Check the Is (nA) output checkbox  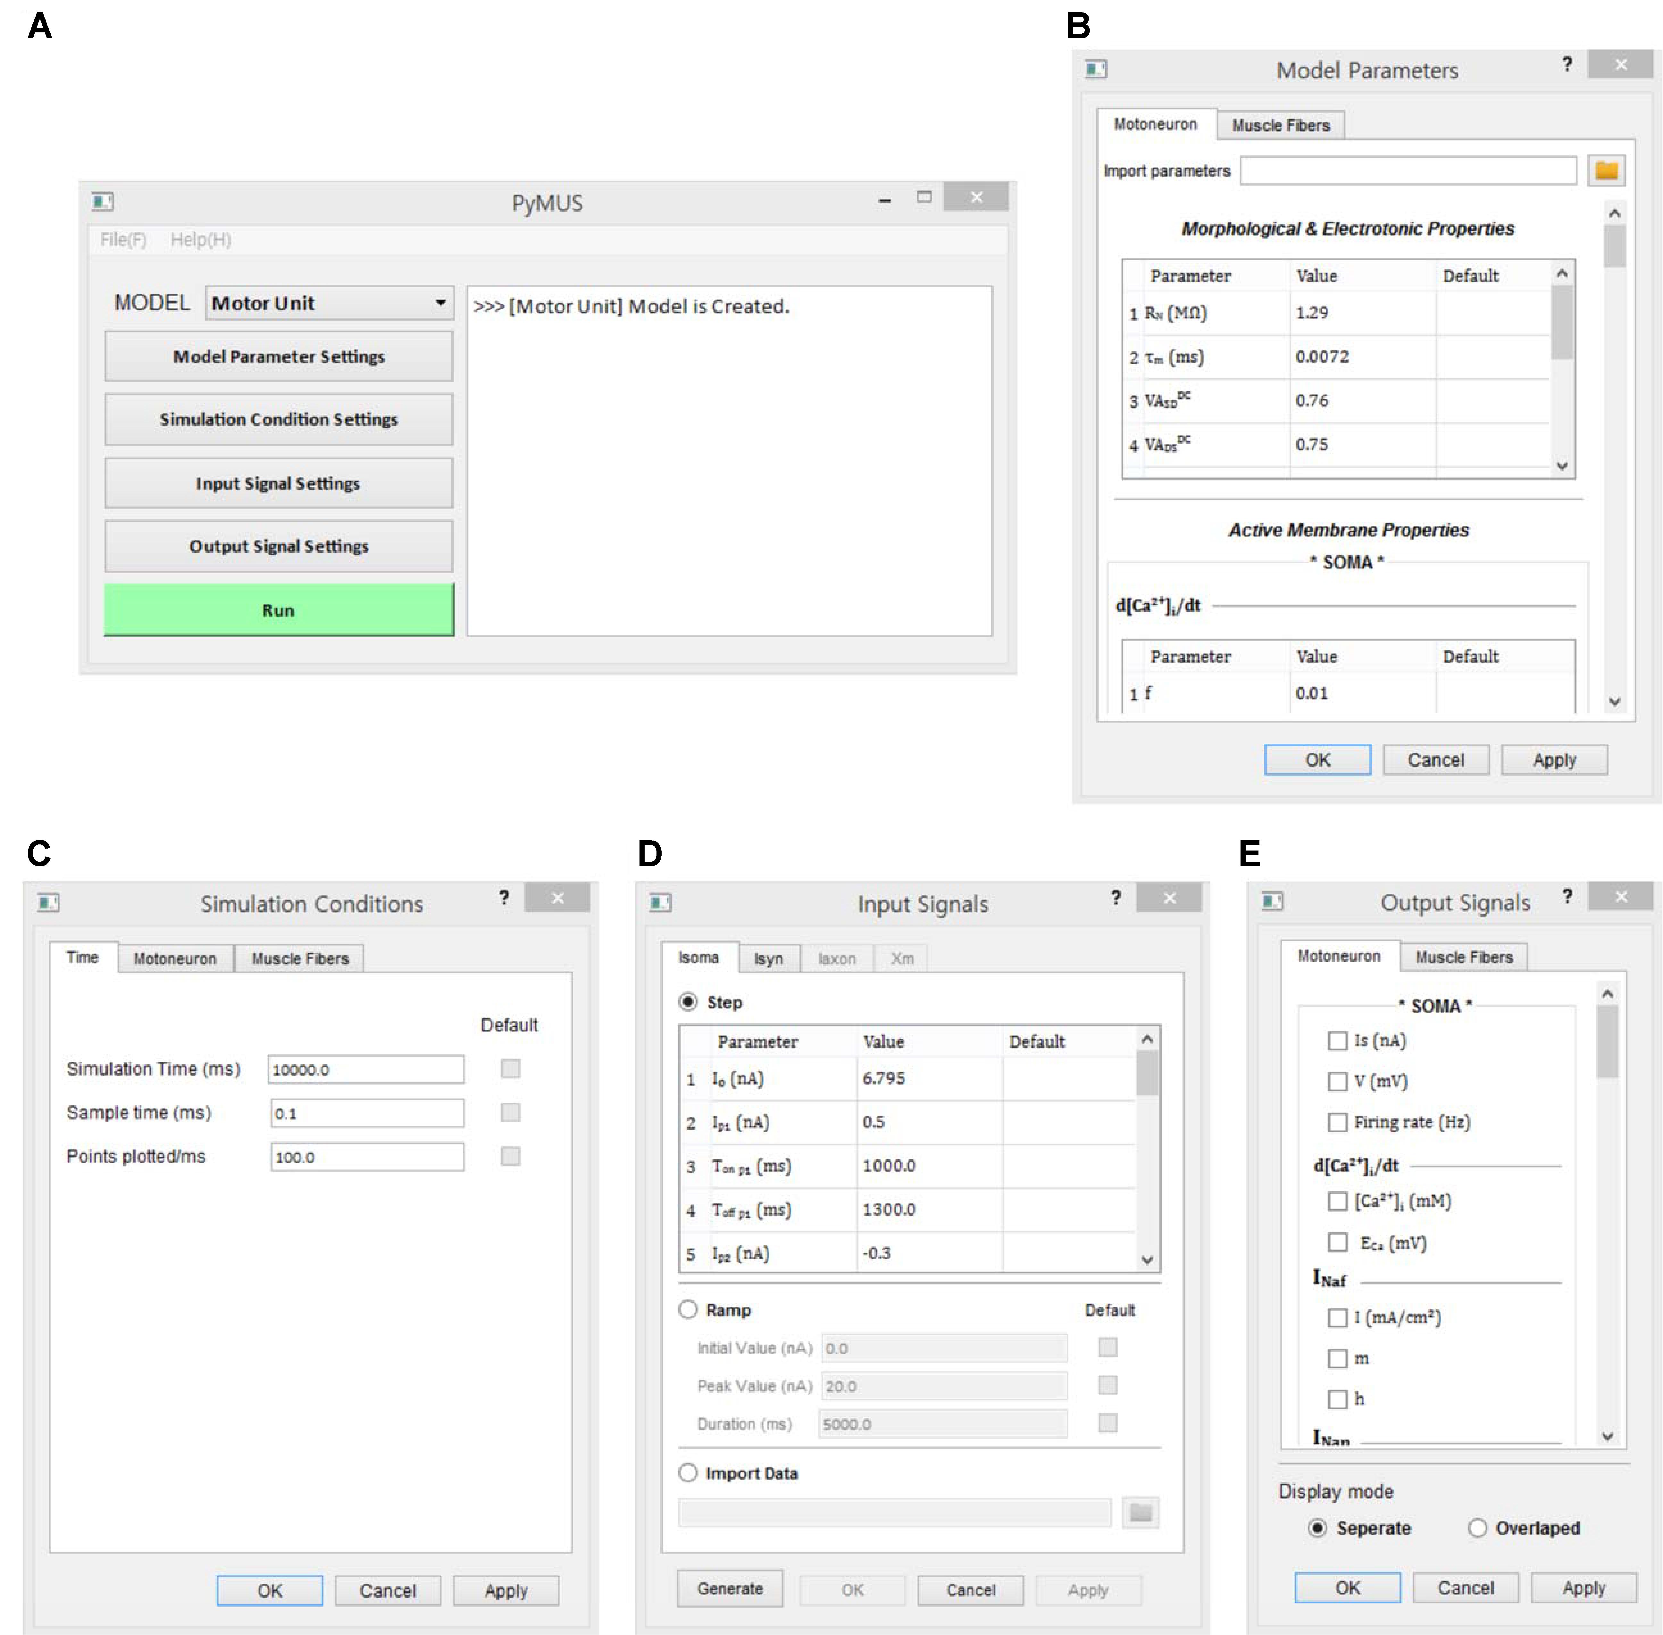point(1338,1041)
